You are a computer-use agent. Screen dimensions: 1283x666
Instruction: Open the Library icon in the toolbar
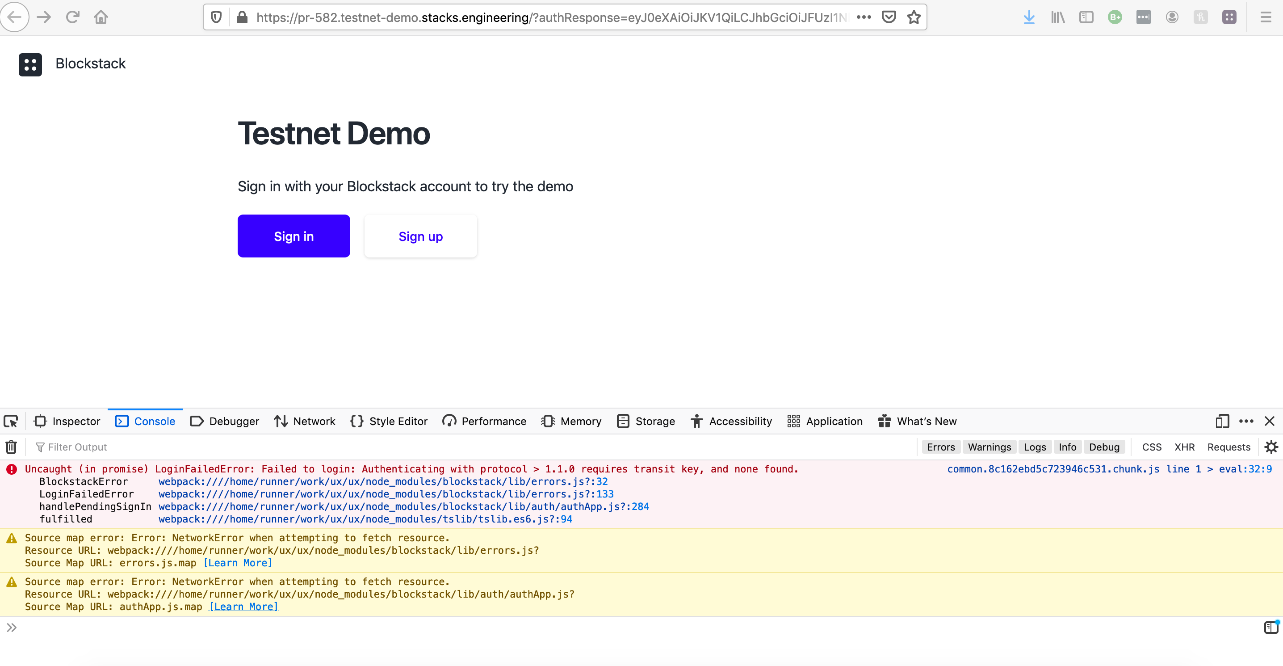(1057, 17)
